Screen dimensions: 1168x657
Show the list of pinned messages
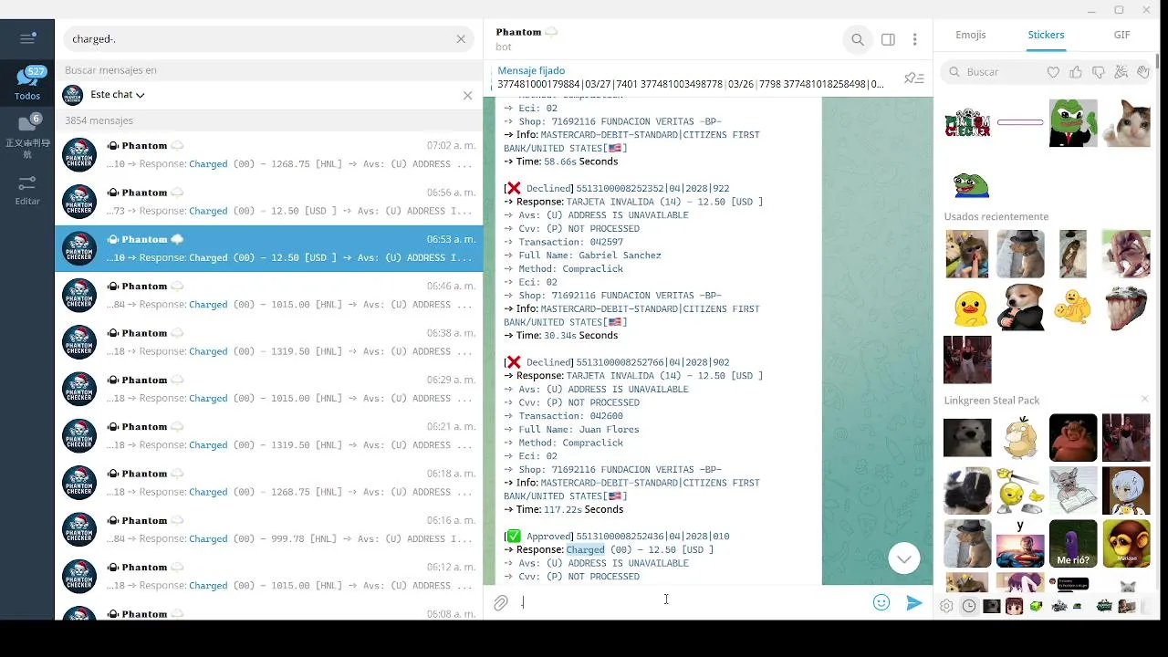(913, 78)
